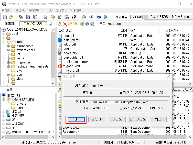This screenshot has height=145, width=193.
Task: Click the folder properties view icon
Action: 92,24
